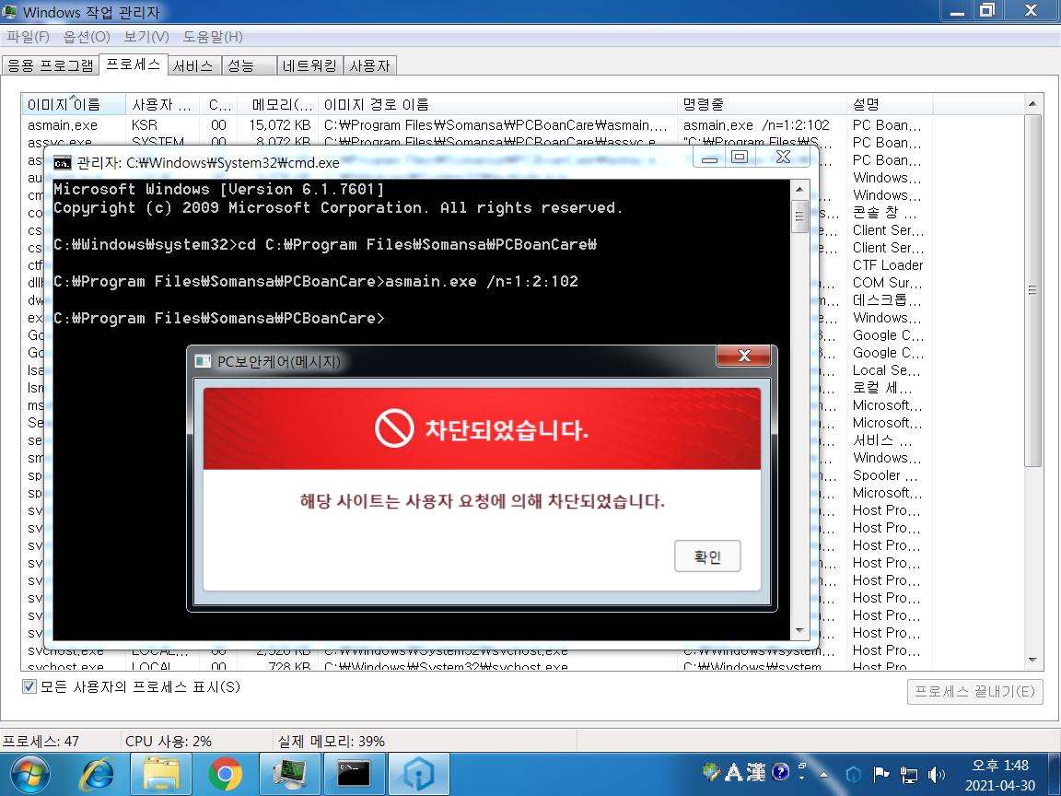Sort by 명령줄 column header
This screenshot has width=1061, height=796.
click(x=762, y=104)
